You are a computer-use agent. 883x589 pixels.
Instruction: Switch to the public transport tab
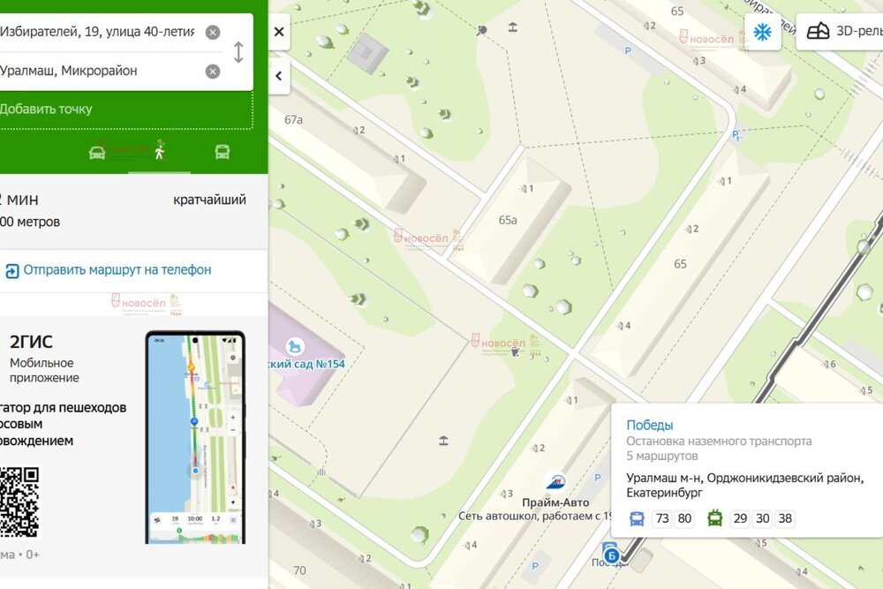pos(223,152)
